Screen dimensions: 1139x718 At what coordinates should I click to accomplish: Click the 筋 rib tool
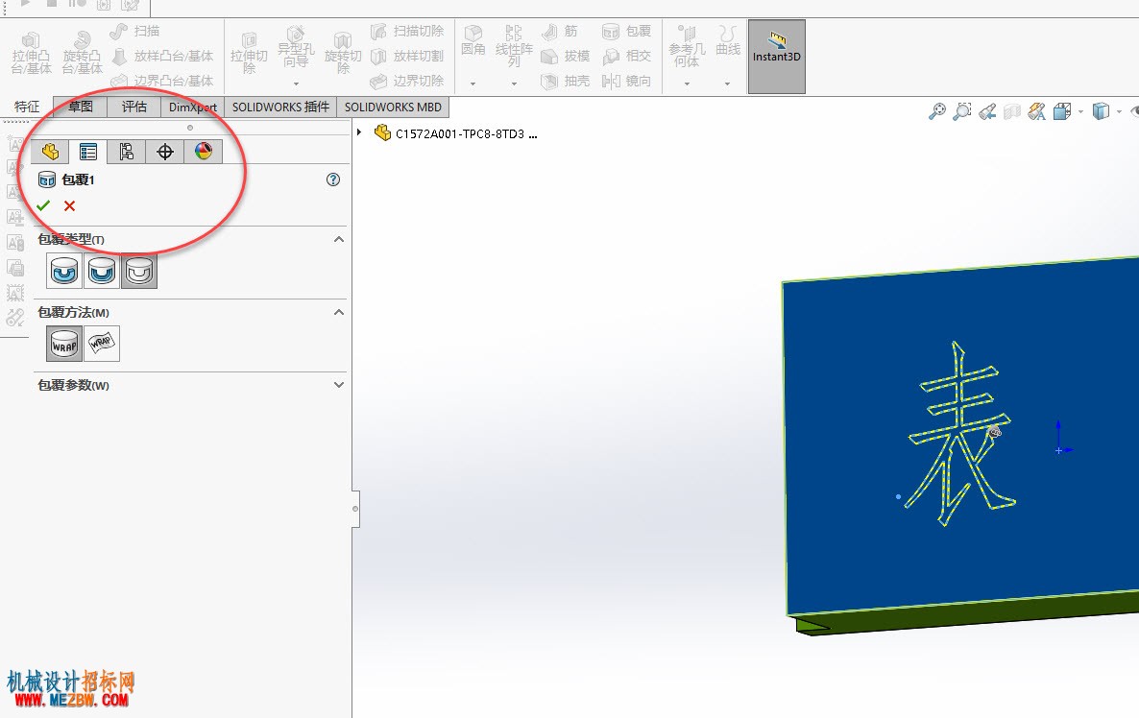560,32
